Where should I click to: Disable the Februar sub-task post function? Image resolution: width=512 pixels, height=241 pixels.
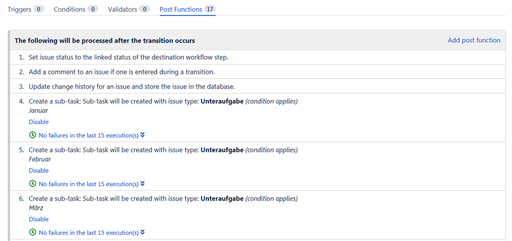pos(38,170)
